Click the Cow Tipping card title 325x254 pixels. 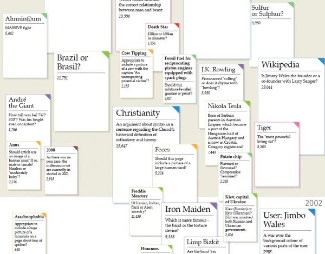(134, 53)
